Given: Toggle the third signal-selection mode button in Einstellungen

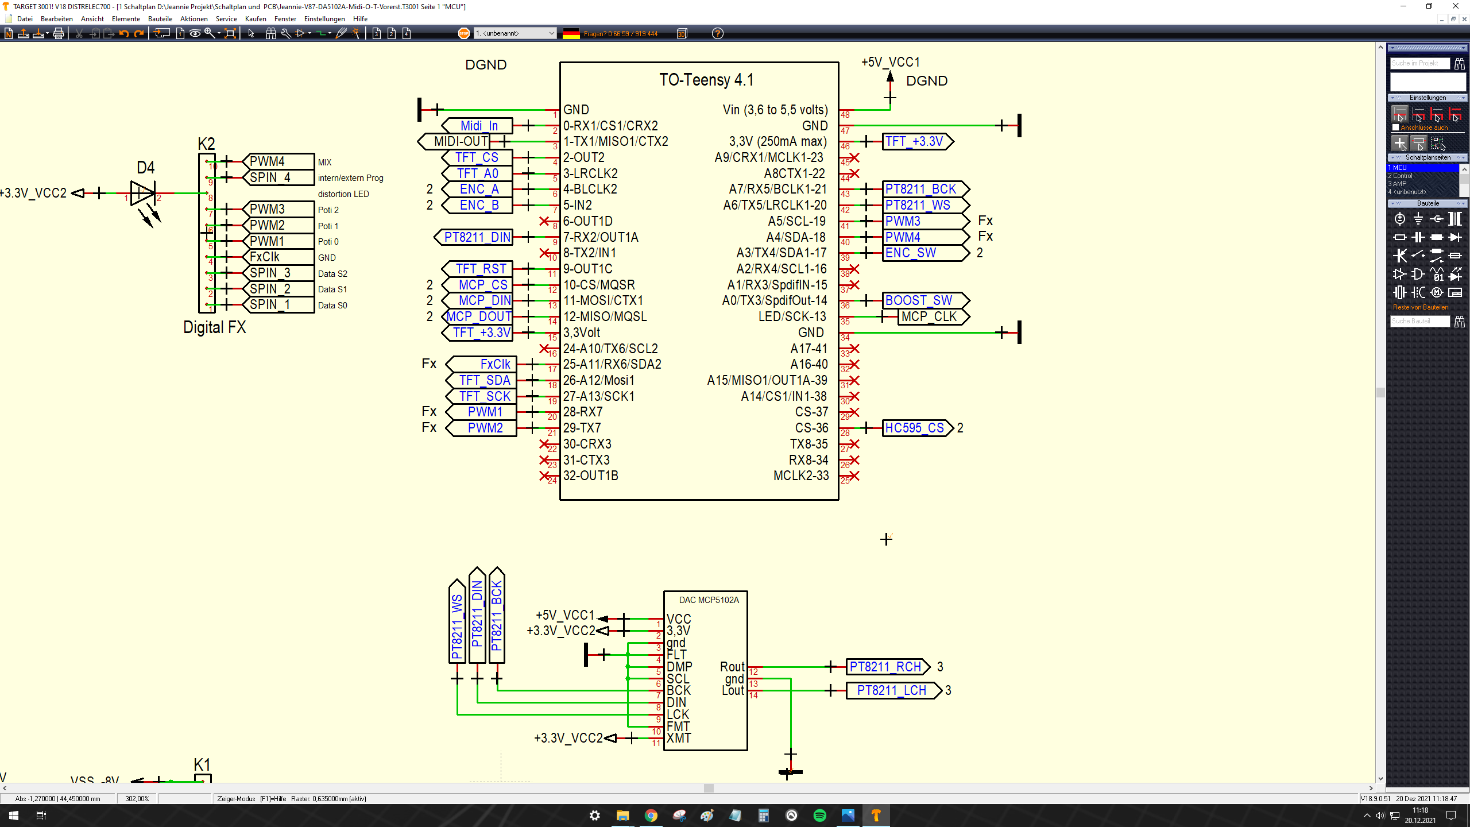Looking at the screenshot, I should tap(1437, 114).
